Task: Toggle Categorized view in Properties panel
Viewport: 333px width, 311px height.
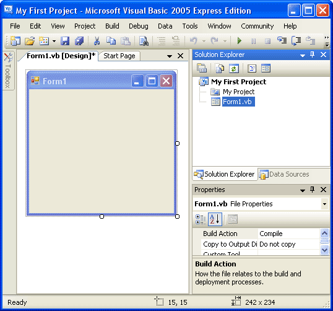Action: click(201, 219)
